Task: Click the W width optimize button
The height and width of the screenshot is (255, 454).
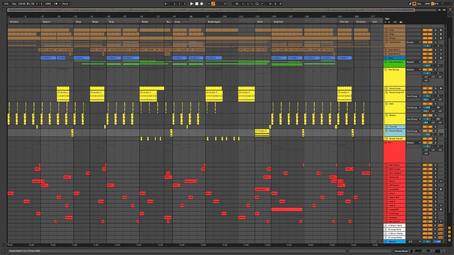Action: 444,10
